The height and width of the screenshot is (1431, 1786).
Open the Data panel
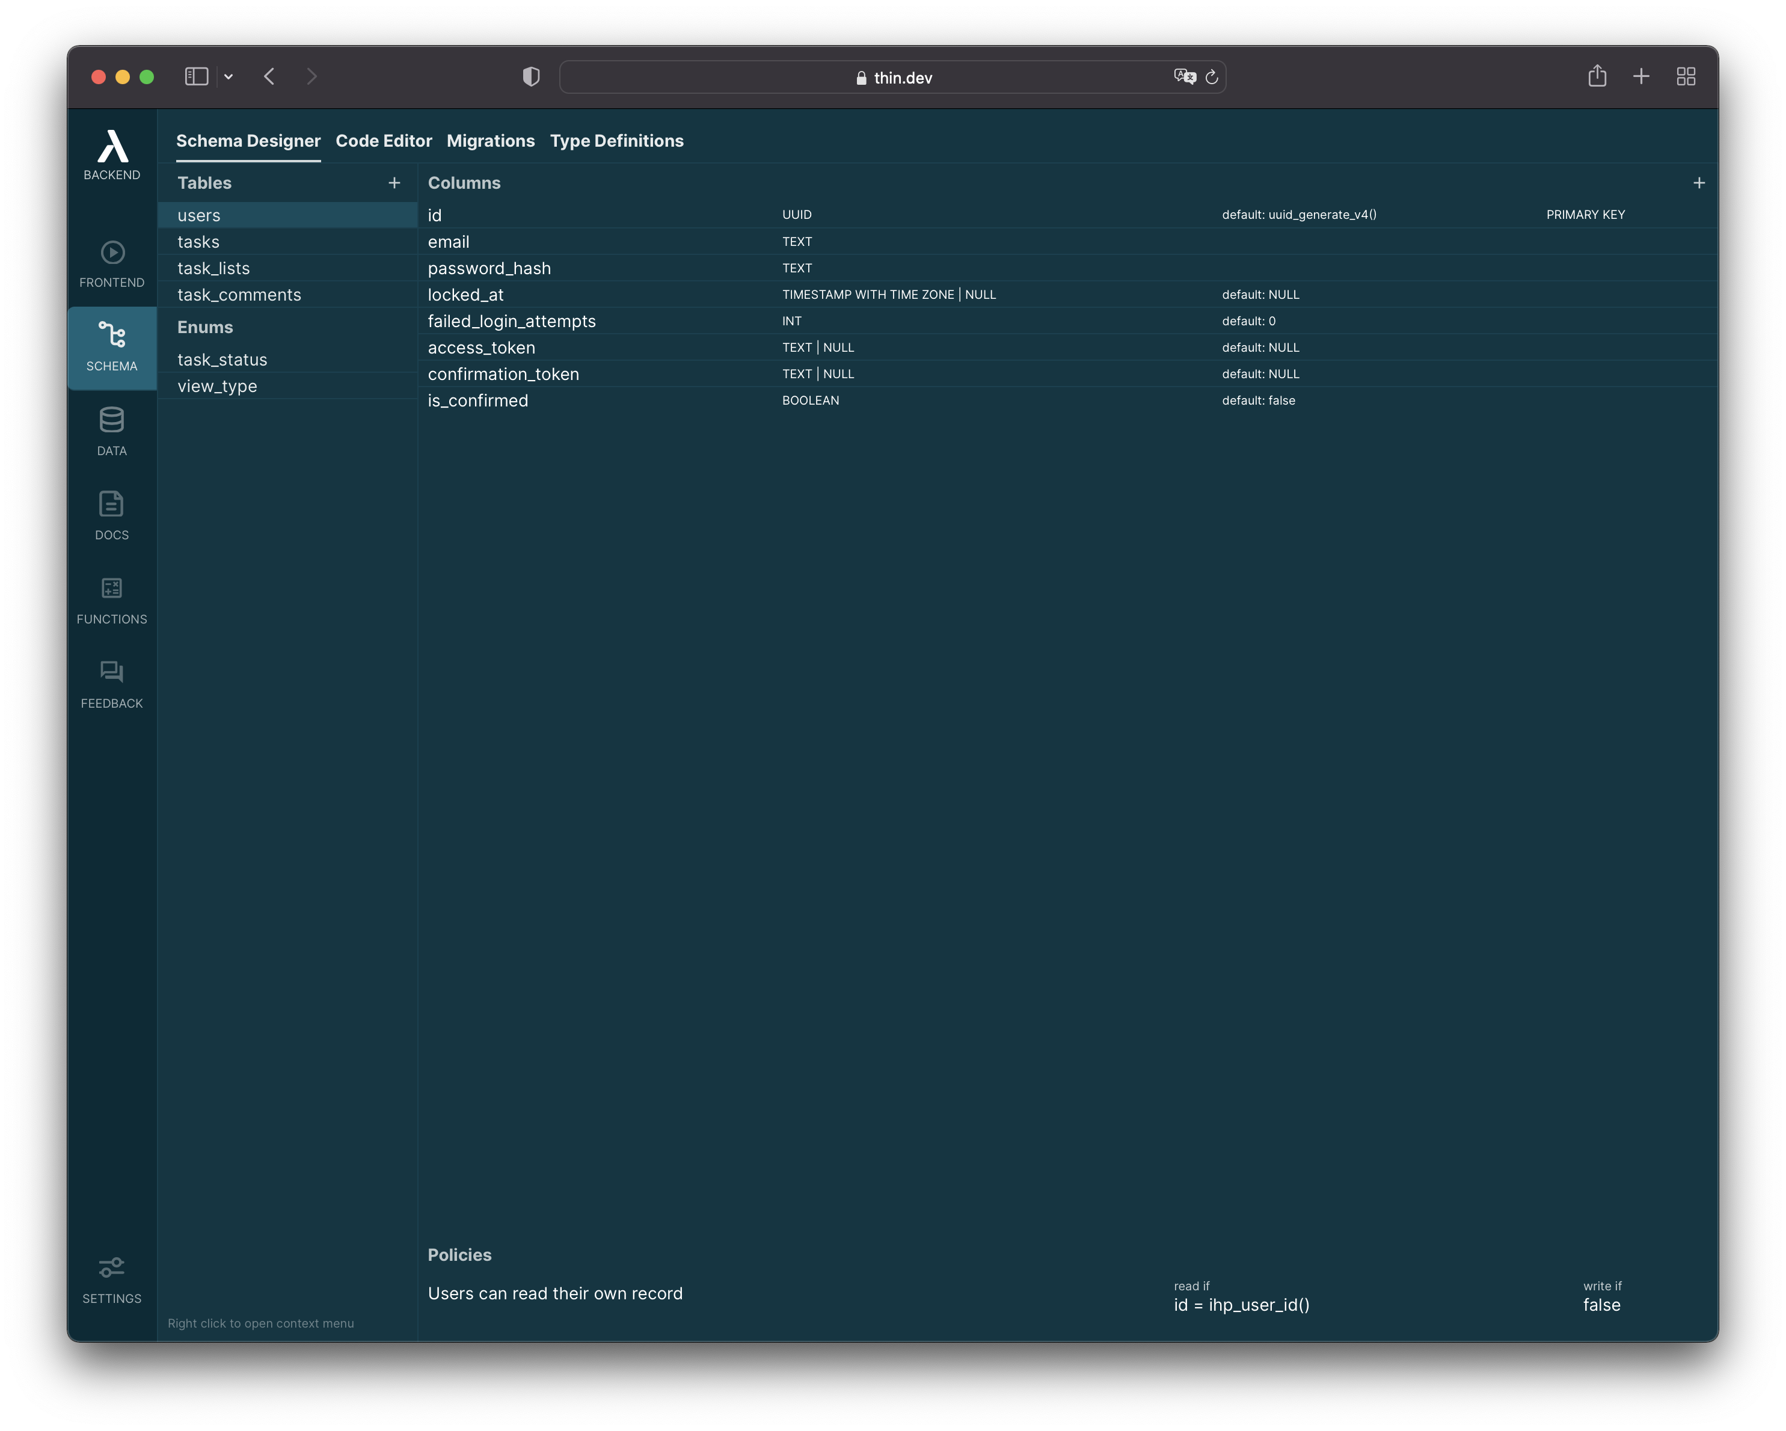(111, 431)
